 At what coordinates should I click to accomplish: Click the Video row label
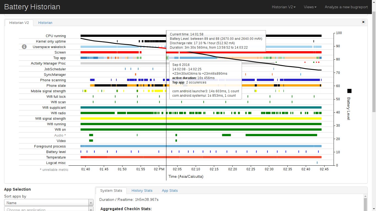(x=61, y=141)
